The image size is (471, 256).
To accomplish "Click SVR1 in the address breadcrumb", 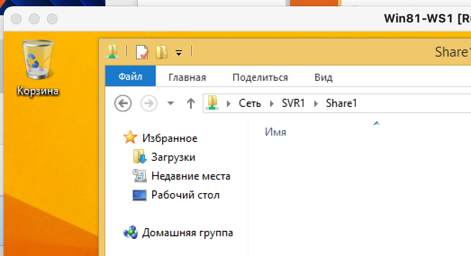I will tap(293, 103).
